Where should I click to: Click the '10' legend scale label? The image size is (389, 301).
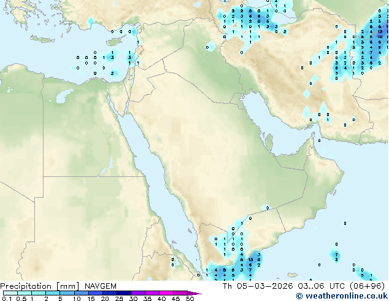(77, 299)
